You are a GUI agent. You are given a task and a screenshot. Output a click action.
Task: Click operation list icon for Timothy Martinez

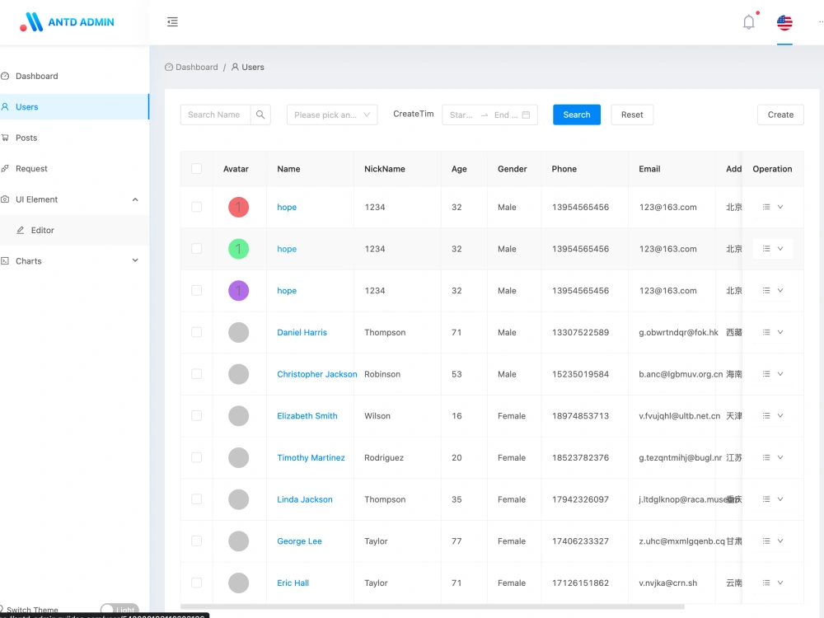(x=766, y=457)
